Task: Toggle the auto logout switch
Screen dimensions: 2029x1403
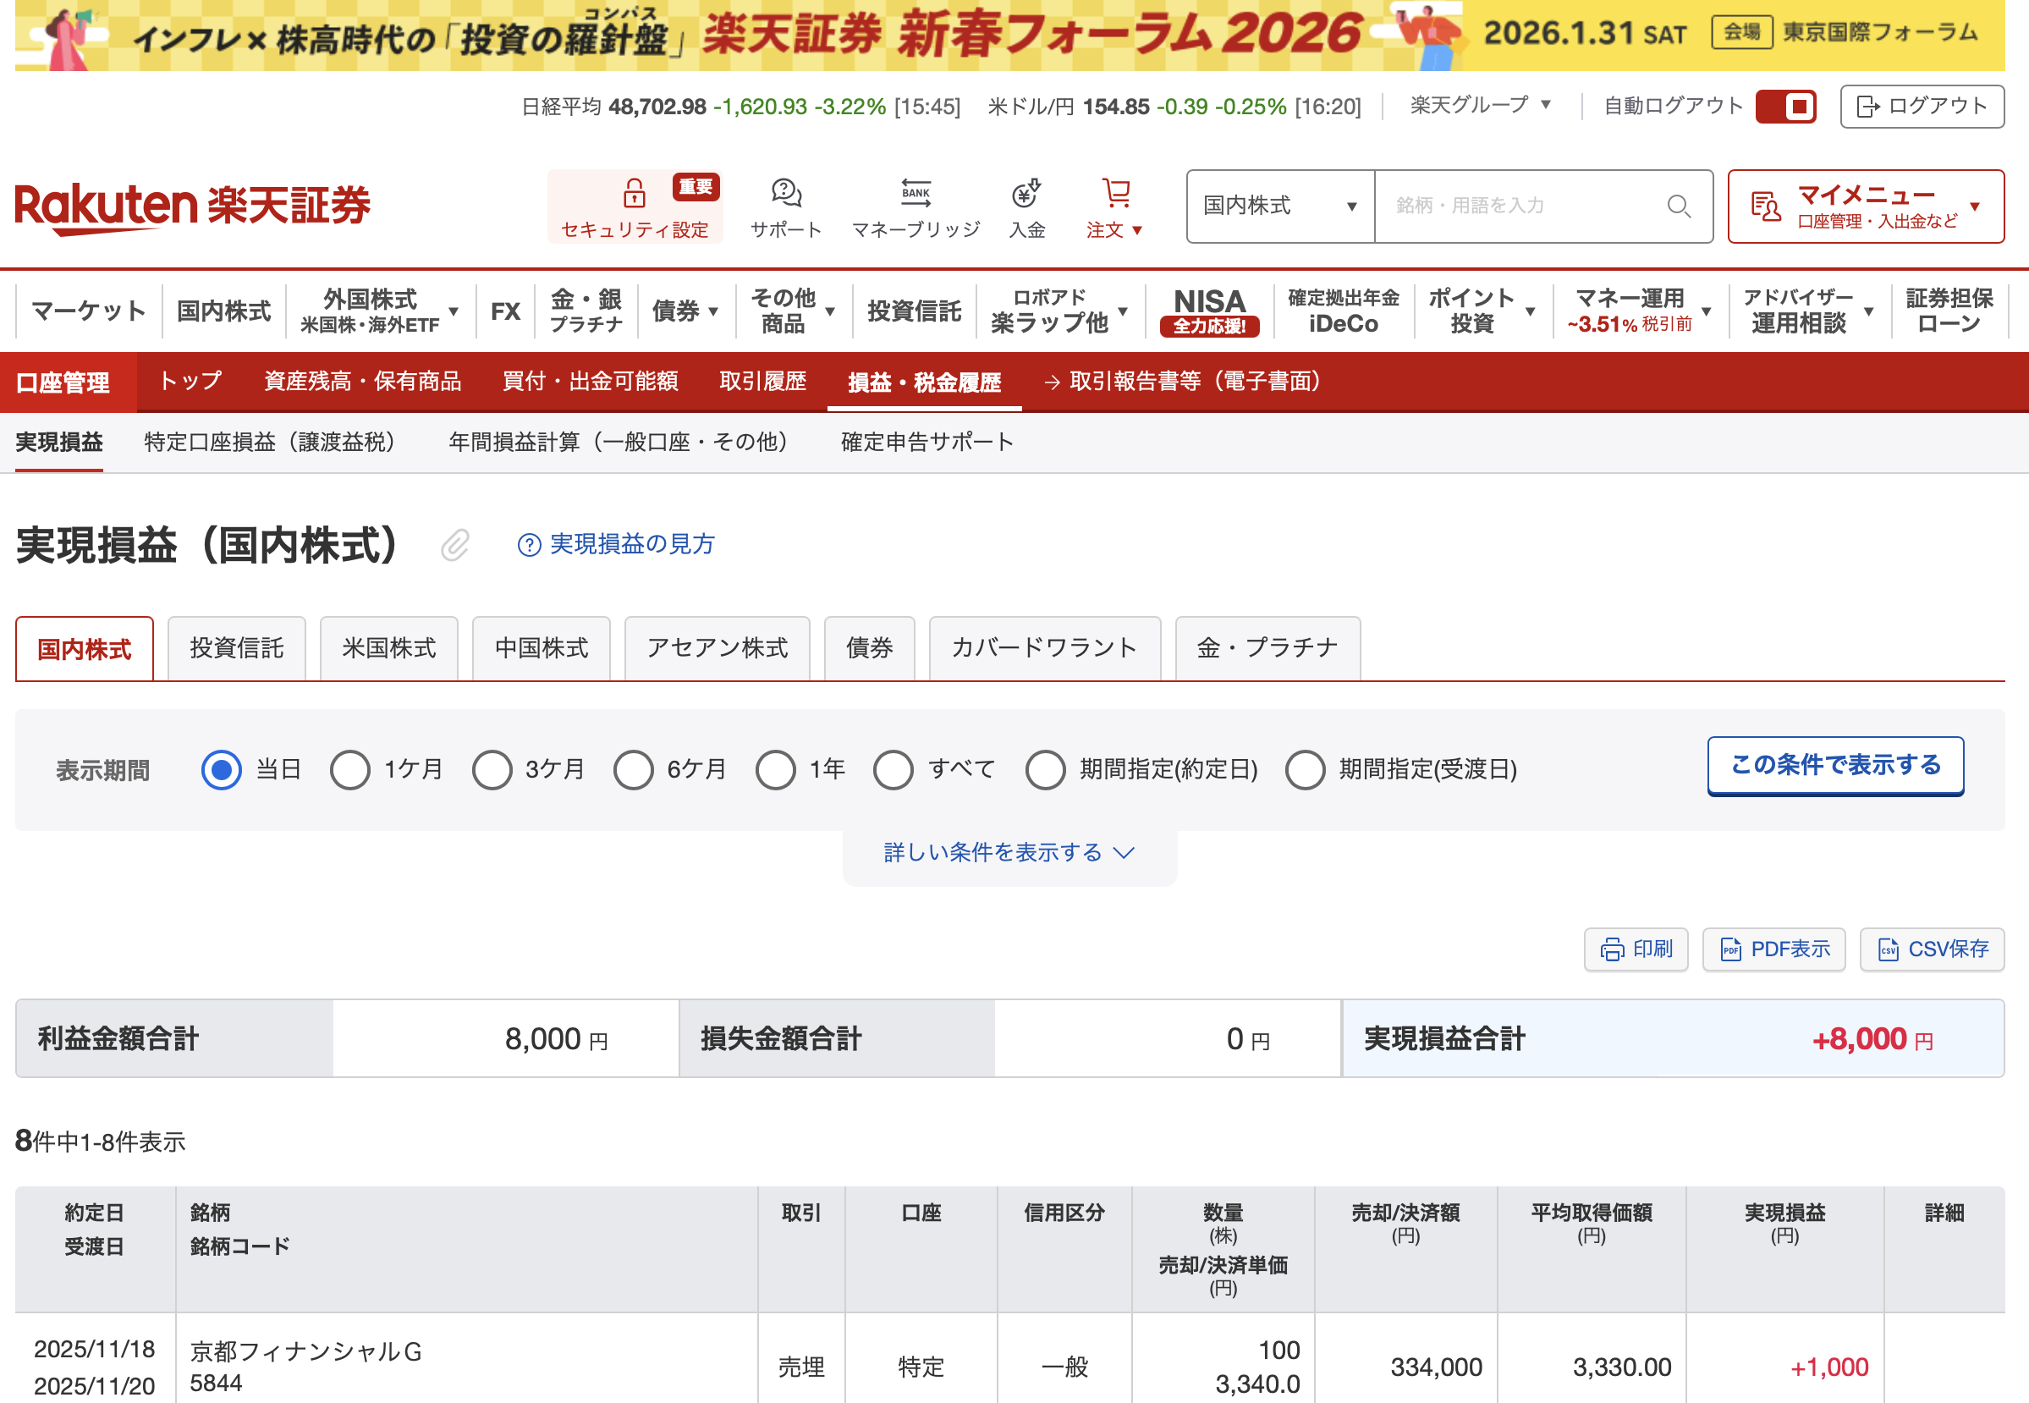Action: [x=1785, y=107]
